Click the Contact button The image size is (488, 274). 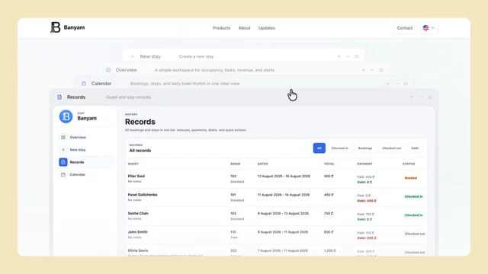405,27
